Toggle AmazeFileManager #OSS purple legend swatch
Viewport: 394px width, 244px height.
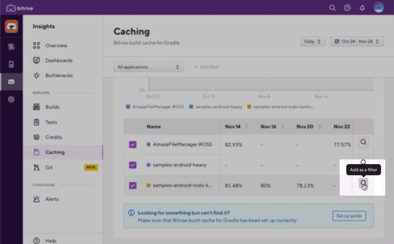[128, 107]
